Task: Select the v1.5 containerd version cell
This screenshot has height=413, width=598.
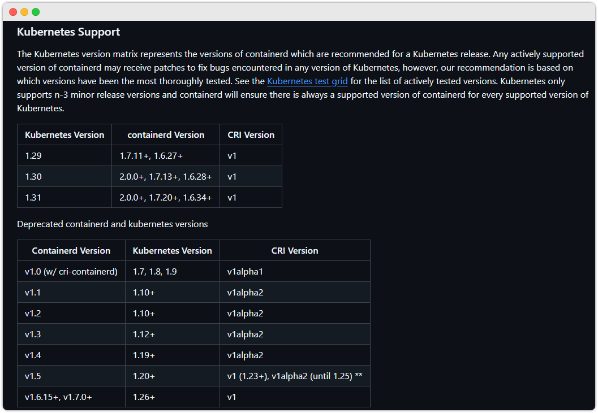Action: [x=71, y=376]
